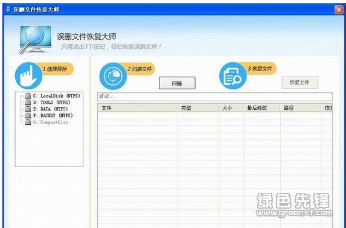Click the radar scan step 2 icon
The height and width of the screenshot is (228, 346).
pos(113,76)
